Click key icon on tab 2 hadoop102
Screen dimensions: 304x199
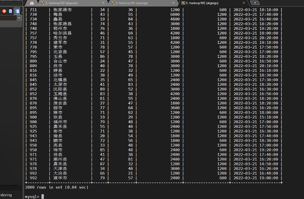tap(43, 3)
